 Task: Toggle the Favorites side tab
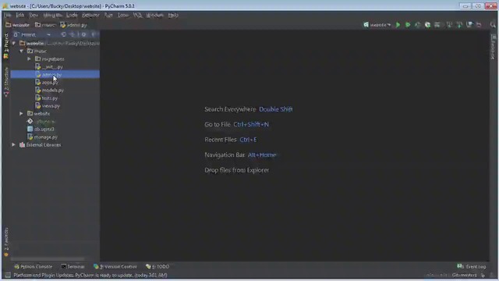[x=5, y=242]
